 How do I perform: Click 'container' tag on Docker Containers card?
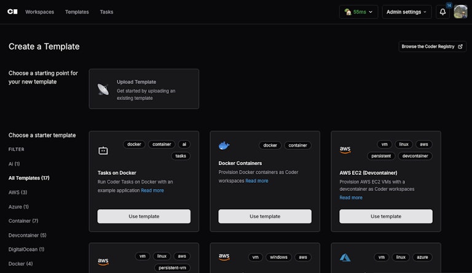297,145
